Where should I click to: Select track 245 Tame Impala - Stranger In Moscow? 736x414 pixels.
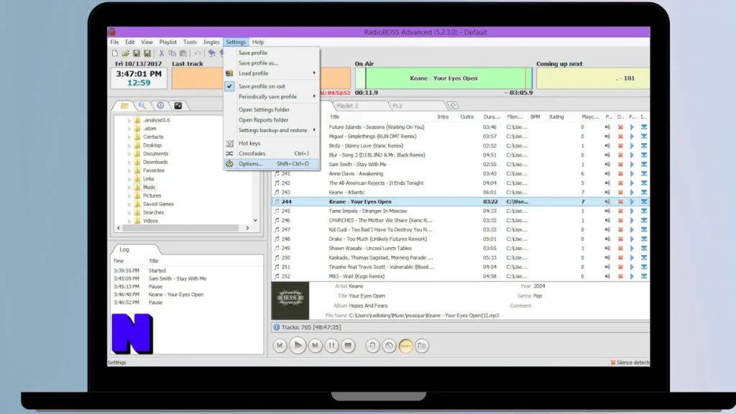pos(461,211)
